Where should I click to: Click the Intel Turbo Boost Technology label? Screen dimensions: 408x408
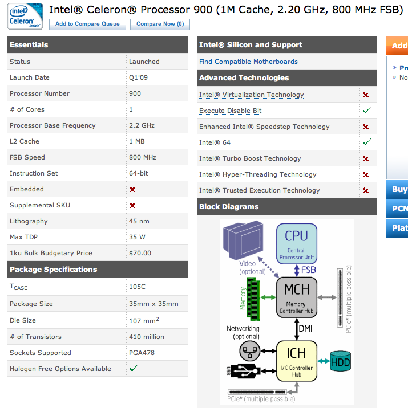click(x=250, y=158)
